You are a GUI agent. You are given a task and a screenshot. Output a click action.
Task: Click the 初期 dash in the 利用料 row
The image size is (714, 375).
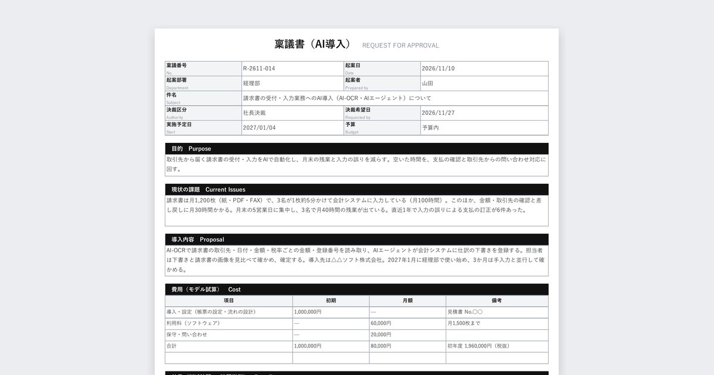coord(297,323)
